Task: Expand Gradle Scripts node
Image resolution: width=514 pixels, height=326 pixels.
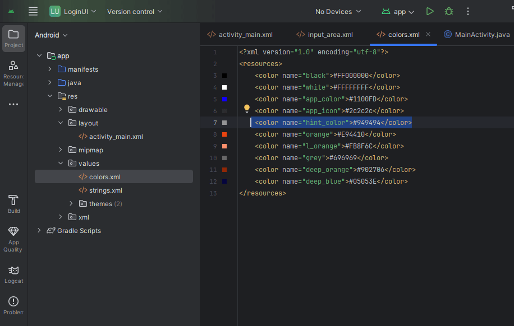Action: click(39, 230)
